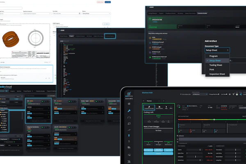Select the Browse toggle in file panel

click(4, 102)
